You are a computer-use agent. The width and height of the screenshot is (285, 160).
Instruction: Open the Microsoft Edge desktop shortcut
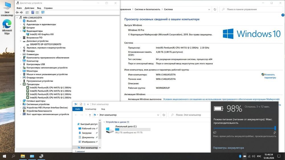pyautogui.click(x=7, y=27)
